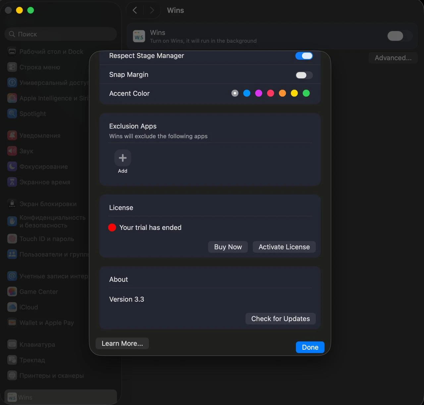Click the Buy Now button
This screenshot has height=405, width=424.
pyautogui.click(x=228, y=247)
